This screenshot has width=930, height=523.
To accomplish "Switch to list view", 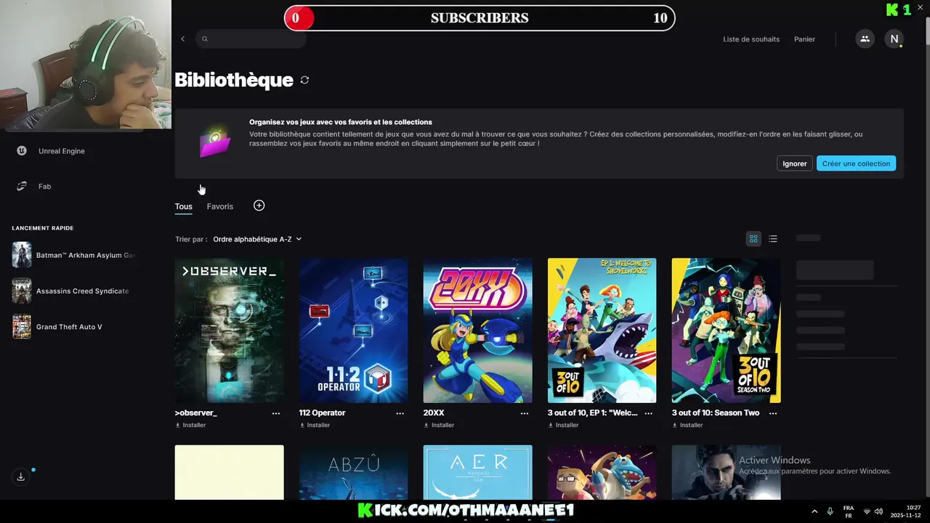I will (x=773, y=239).
